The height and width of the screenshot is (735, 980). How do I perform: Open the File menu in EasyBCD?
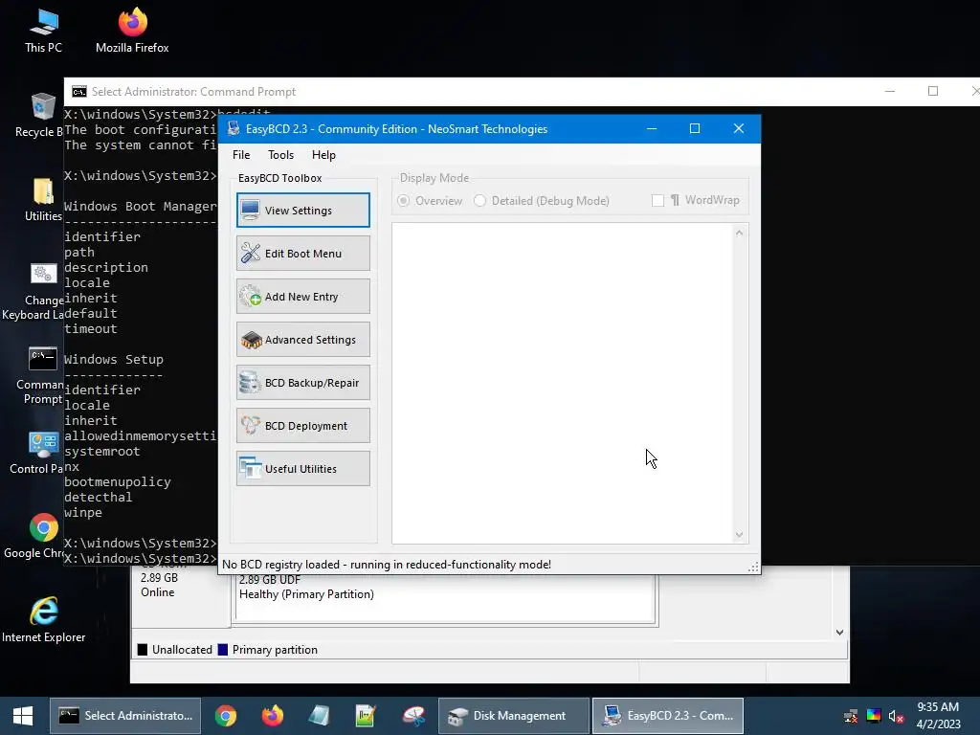coord(241,155)
